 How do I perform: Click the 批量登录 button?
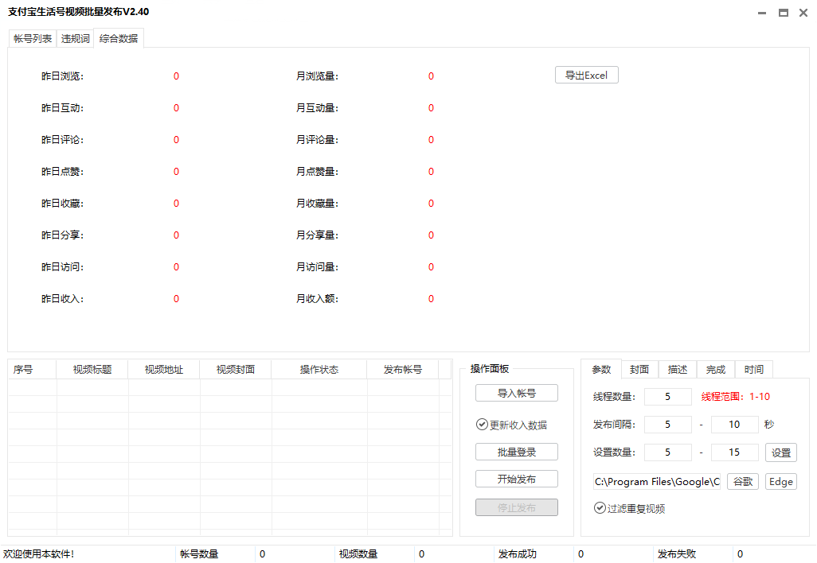pyautogui.click(x=516, y=452)
